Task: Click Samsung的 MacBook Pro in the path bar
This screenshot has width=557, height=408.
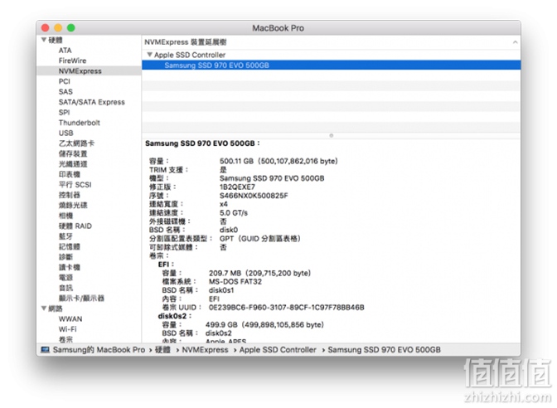Action: click(x=99, y=350)
